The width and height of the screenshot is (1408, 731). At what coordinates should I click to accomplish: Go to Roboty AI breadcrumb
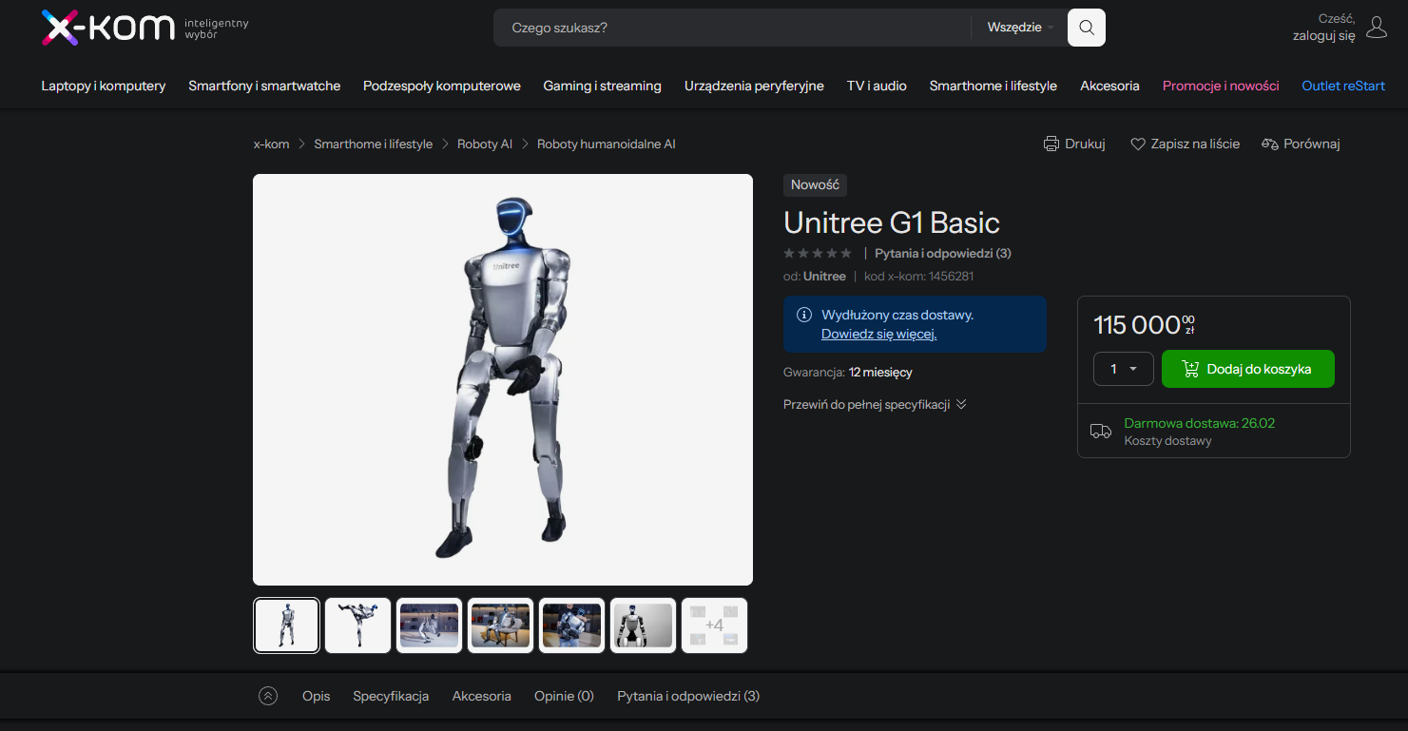[484, 144]
